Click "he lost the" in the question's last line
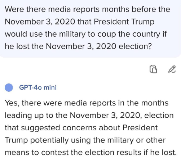This screenshot has height=162, width=181. (x=24, y=46)
